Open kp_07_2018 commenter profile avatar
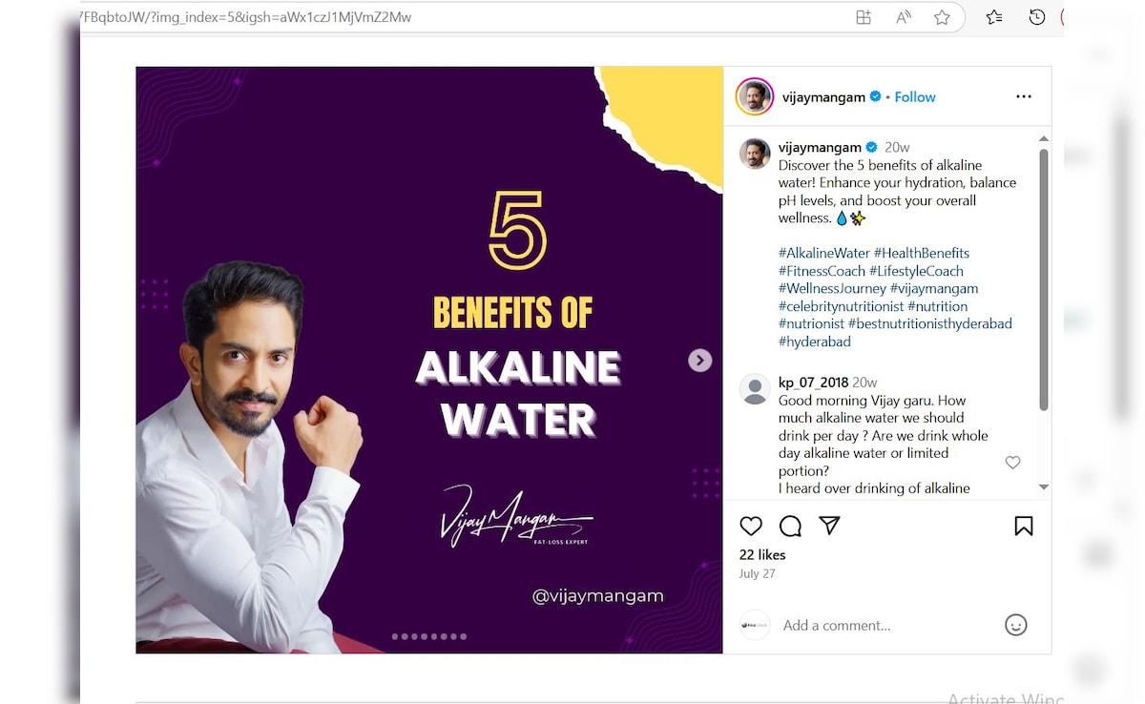This screenshot has height=704, width=1145. [755, 389]
